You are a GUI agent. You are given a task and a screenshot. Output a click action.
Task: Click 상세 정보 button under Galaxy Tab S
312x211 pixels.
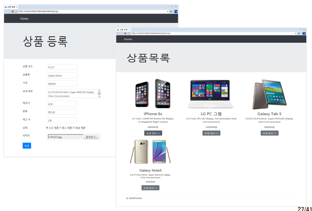(270, 133)
